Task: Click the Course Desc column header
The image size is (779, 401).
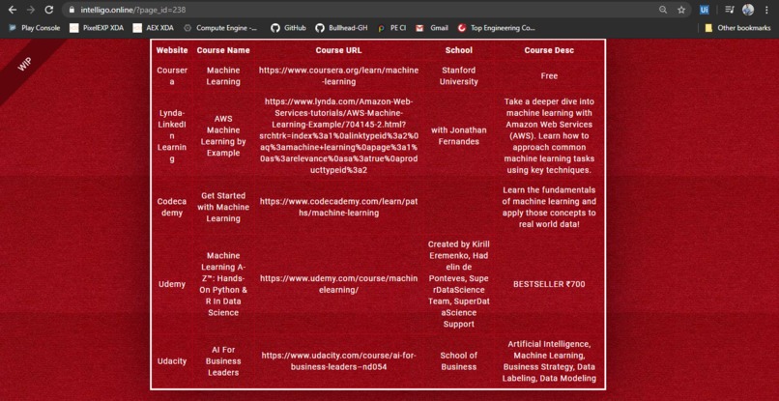Action: pyautogui.click(x=549, y=50)
